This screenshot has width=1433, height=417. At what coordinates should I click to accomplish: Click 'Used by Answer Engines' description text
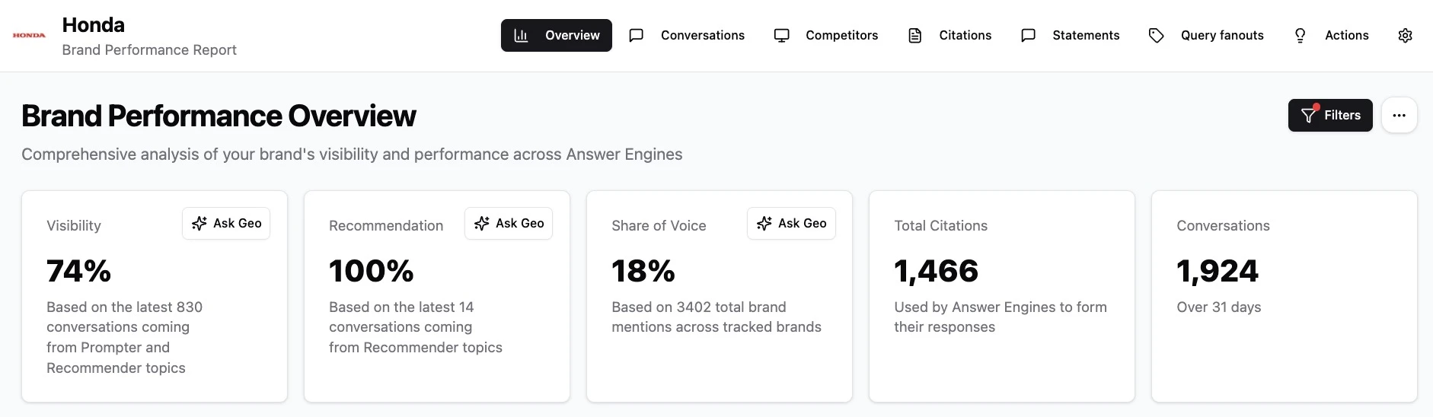coord(1001,317)
